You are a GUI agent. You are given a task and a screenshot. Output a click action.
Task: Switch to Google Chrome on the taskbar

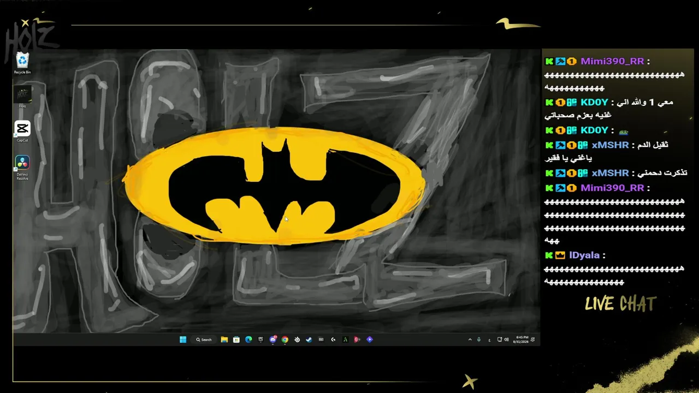point(285,340)
